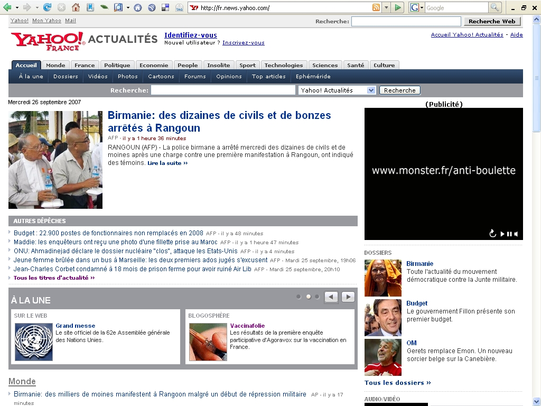The image size is (541, 406).
Task: Go to the browser Home page icon
Action: pos(76,7)
